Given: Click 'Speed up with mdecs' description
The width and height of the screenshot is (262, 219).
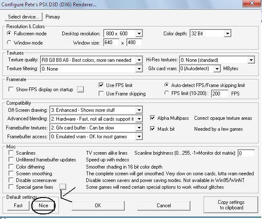Looking at the screenshot, I should click(x=107, y=160).
